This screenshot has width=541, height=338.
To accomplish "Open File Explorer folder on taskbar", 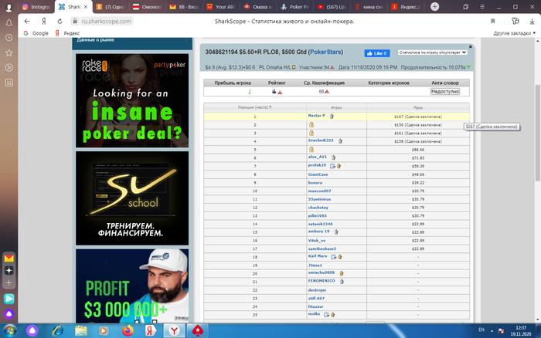I will coord(81,331).
